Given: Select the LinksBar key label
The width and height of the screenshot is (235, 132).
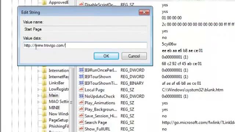Looking at the screenshot, I should (57, 83).
